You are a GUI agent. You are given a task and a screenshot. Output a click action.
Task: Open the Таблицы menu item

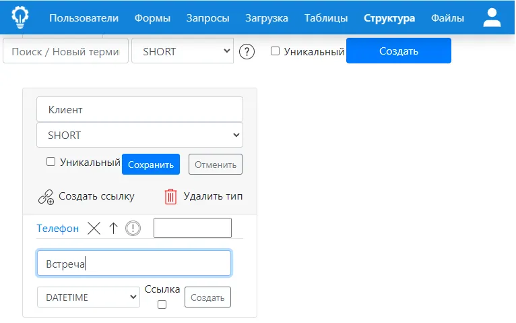tap(326, 18)
